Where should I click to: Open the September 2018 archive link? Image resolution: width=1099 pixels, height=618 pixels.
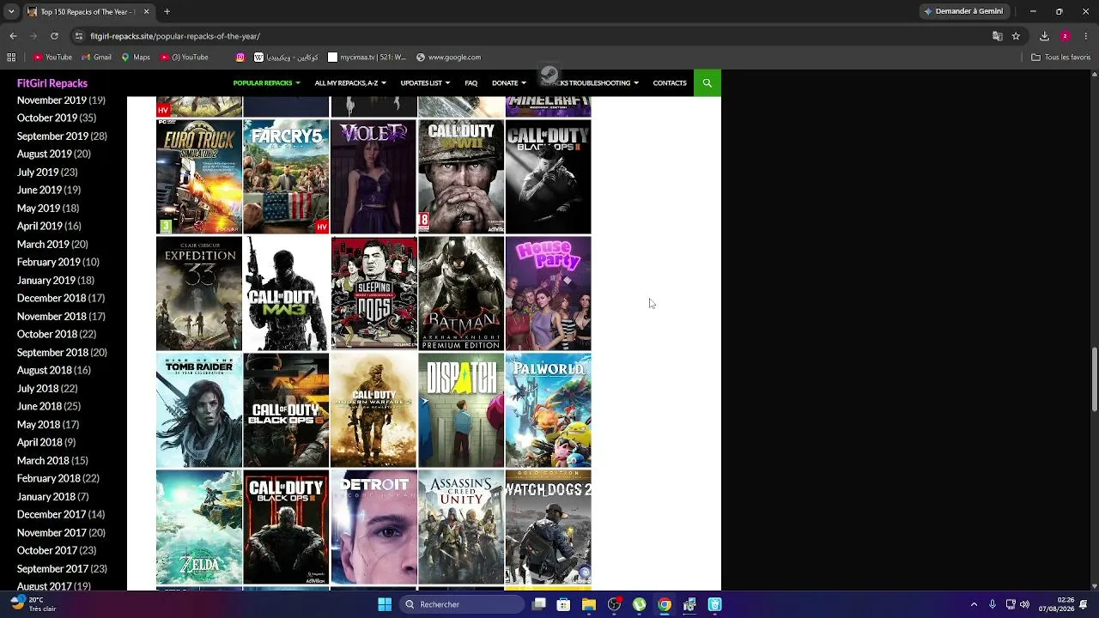(x=52, y=352)
